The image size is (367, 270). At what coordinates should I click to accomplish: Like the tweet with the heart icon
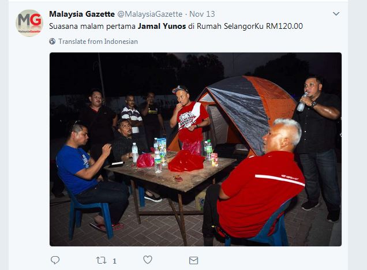[148, 260]
